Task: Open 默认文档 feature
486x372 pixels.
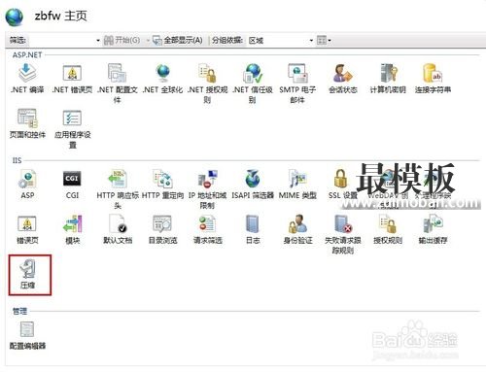Action: [x=118, y=229]
